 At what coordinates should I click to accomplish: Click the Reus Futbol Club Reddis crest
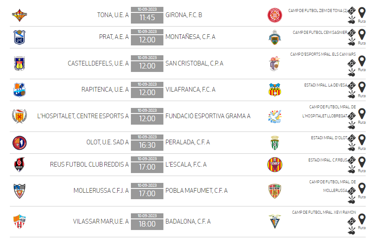[20, 164]
